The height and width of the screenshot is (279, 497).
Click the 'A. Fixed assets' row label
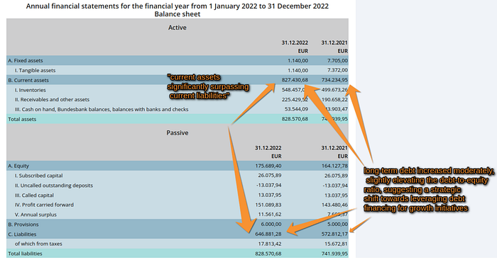[x=26, y=60]
